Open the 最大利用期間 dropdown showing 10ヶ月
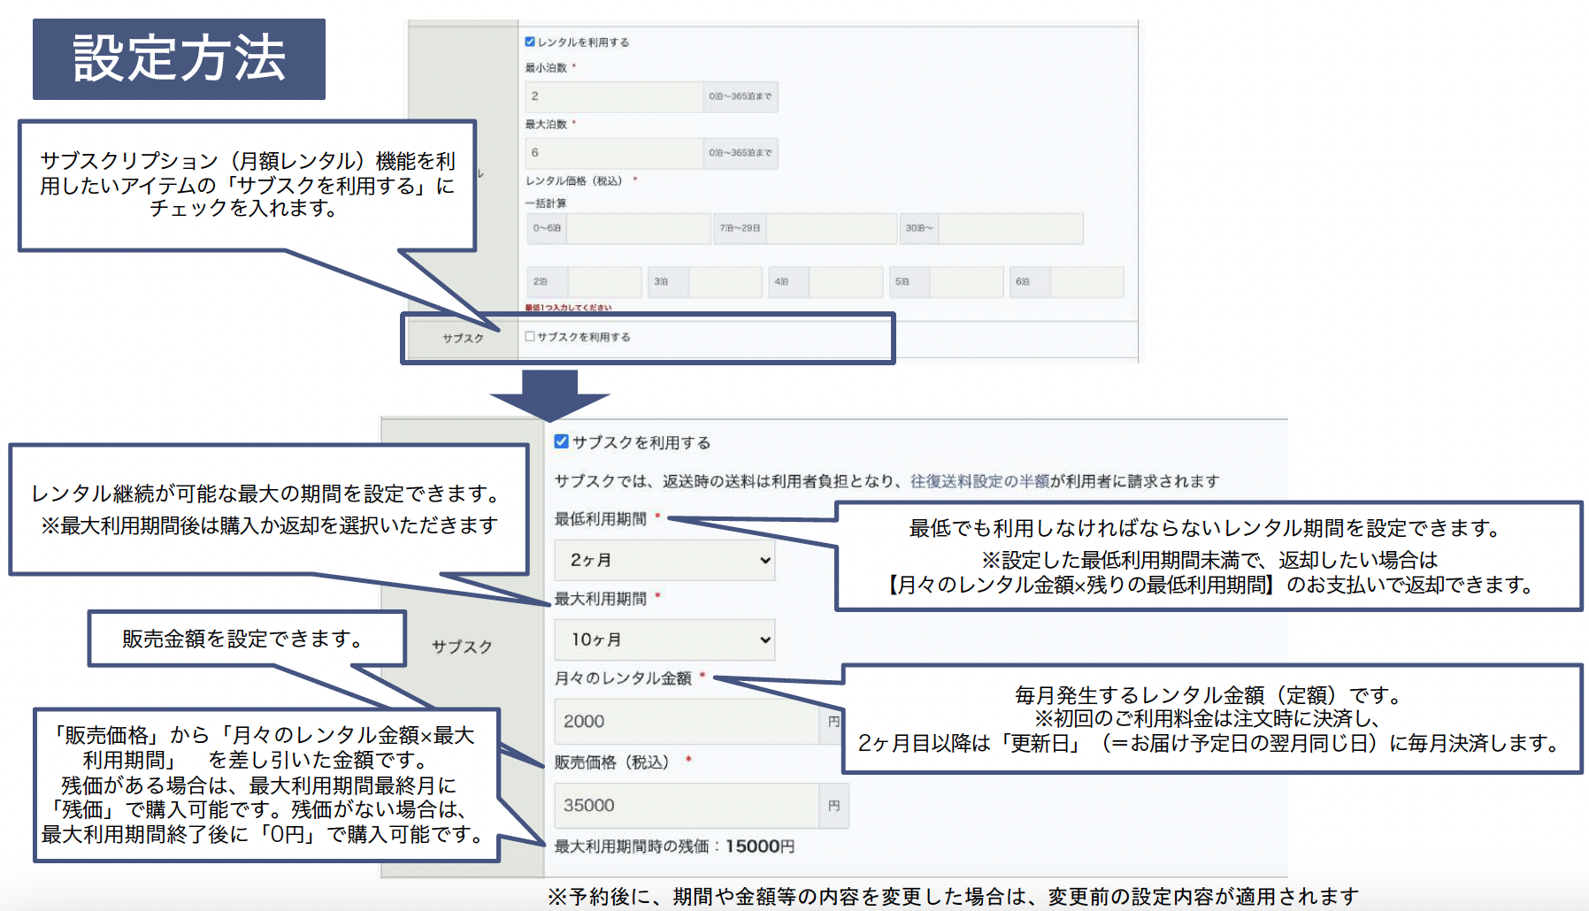The width and height of the screenshot is (1589, 911). (664, 639)
